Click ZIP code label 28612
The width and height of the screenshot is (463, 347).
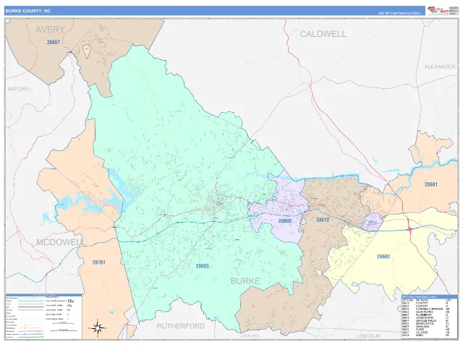[x=323, y=220]
